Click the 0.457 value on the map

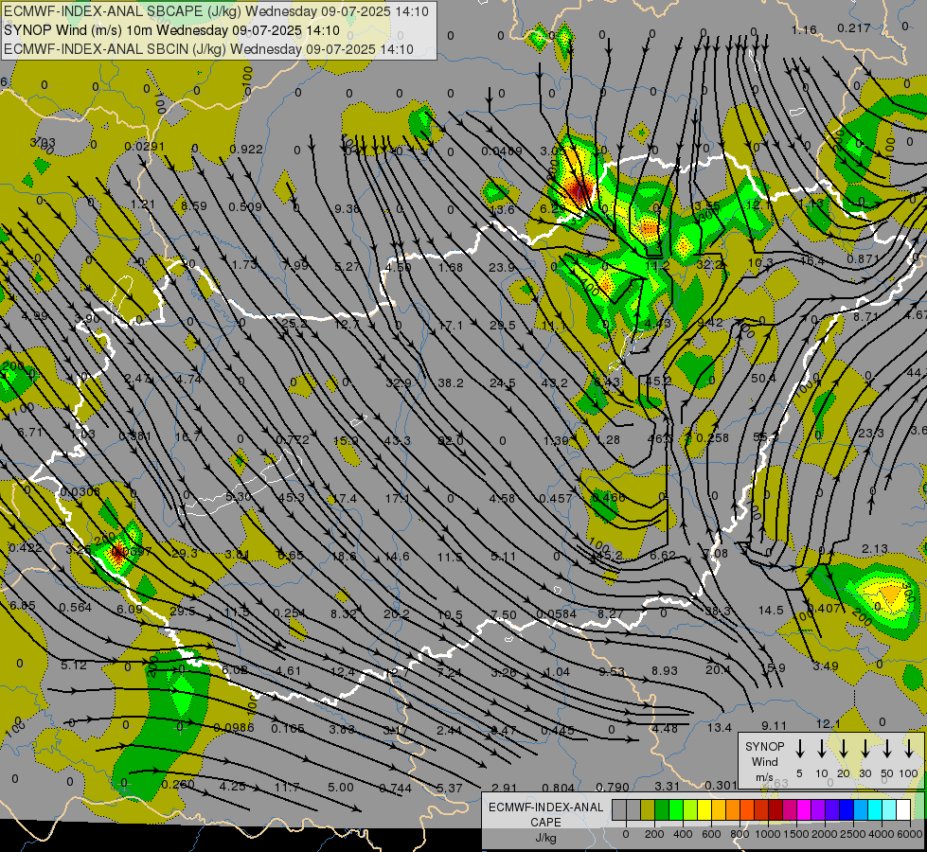[556, 499]
